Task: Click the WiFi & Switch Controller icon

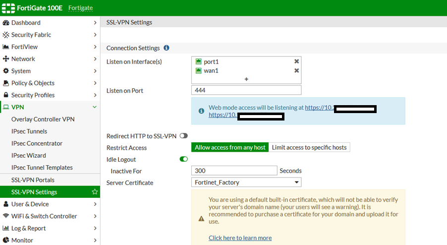Action: pos(6,216)
